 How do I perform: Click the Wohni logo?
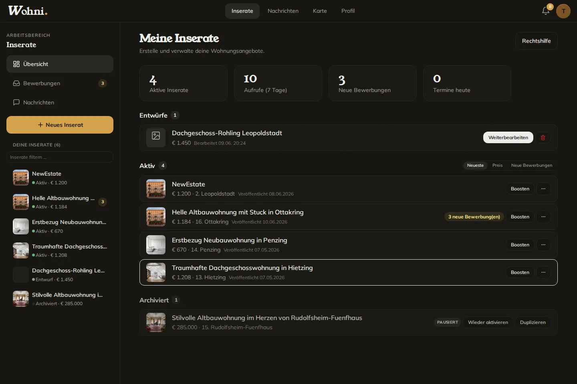coord(28,11)
